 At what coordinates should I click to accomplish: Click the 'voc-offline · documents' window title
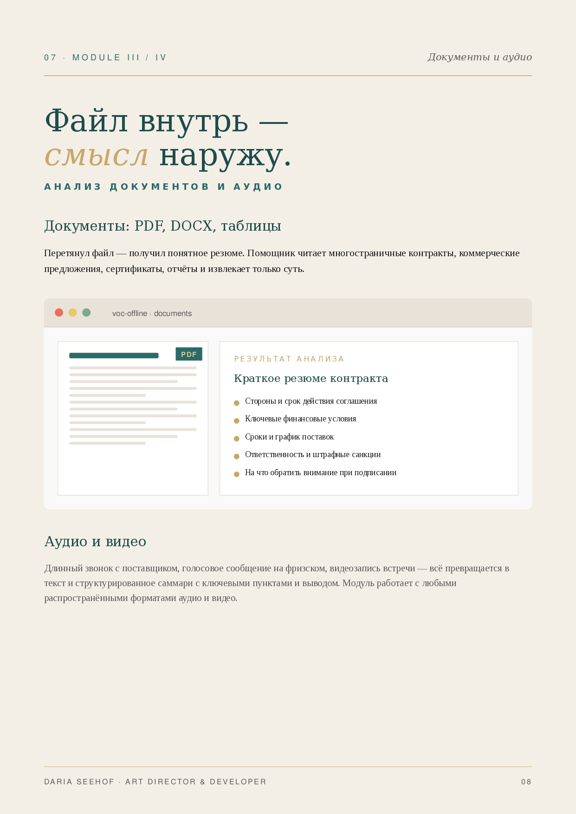coord(152,313)
